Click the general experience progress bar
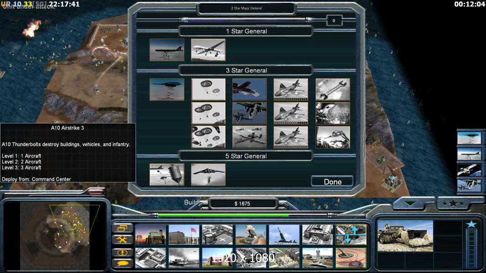This screenshot has height=273, width=486. 247,20
